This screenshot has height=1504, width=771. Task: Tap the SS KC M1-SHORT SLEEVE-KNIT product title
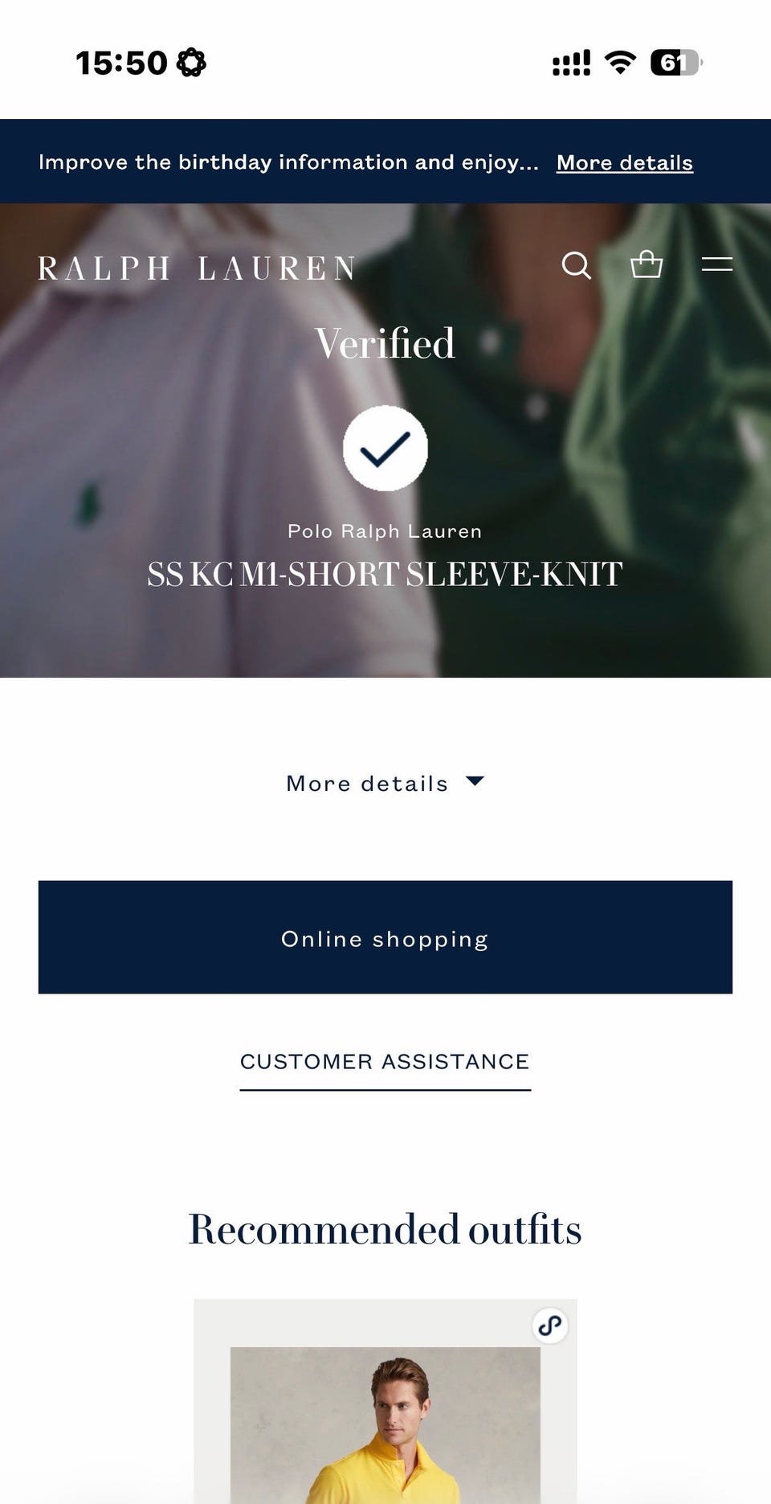click(x=385, y=574)
